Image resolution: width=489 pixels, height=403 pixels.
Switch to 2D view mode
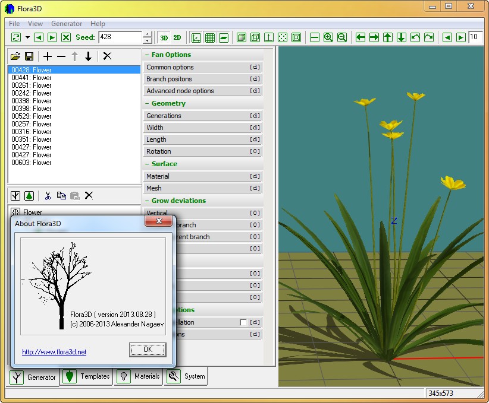[x=177, y=37]
